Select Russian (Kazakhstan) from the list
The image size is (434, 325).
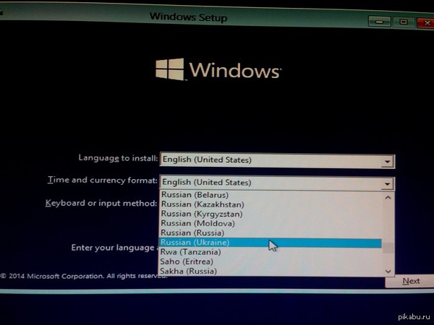[x=271, y=204]
